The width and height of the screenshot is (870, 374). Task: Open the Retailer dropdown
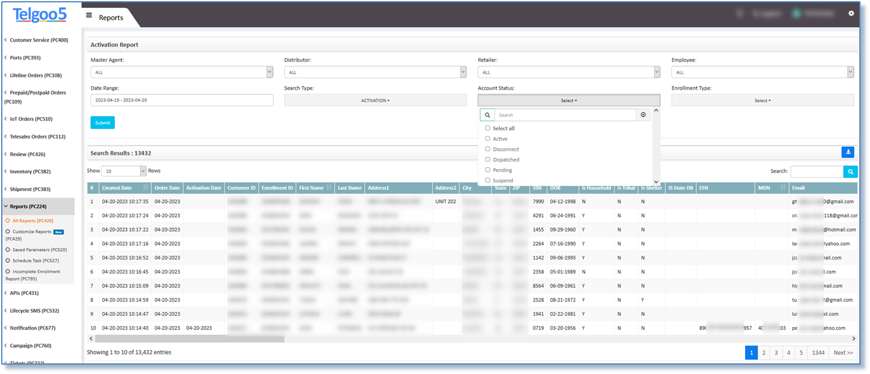click(x=569, y=72)
